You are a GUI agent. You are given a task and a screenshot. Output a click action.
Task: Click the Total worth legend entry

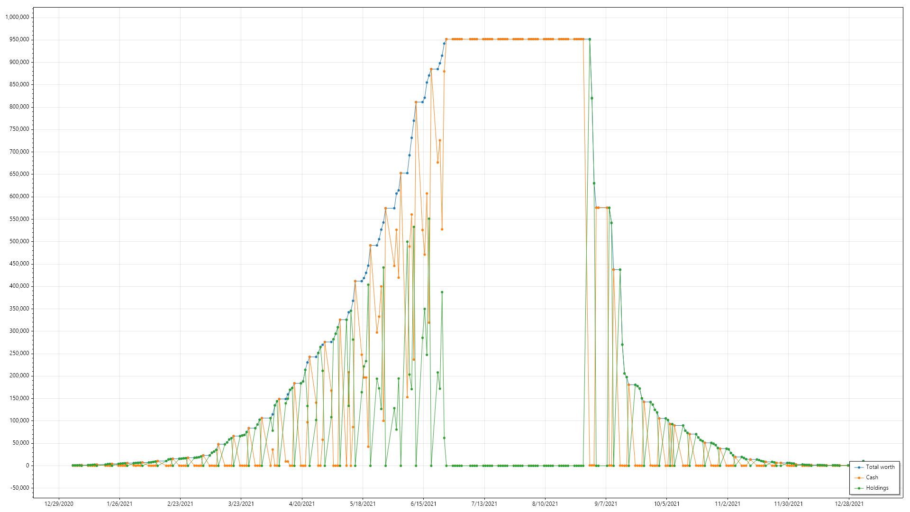coord(874,467)
